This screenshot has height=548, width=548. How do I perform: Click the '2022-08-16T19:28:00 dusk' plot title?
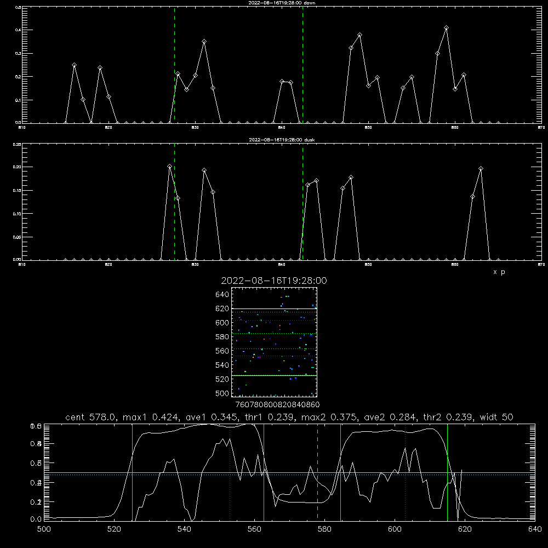tap(282, 140)
